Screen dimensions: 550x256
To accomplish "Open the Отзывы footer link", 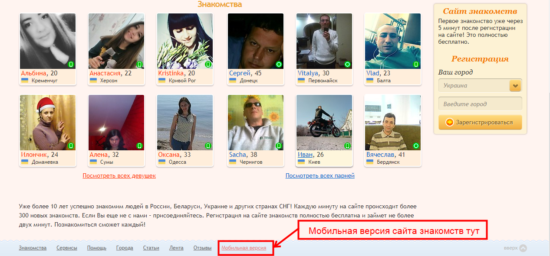I will (x=202, y=248).
